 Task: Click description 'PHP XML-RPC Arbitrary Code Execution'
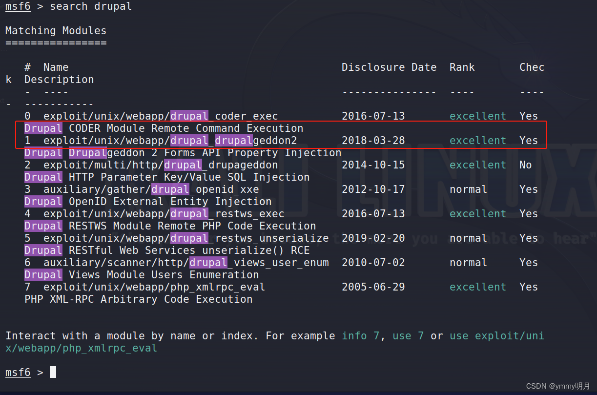click(x=139, y=299)
